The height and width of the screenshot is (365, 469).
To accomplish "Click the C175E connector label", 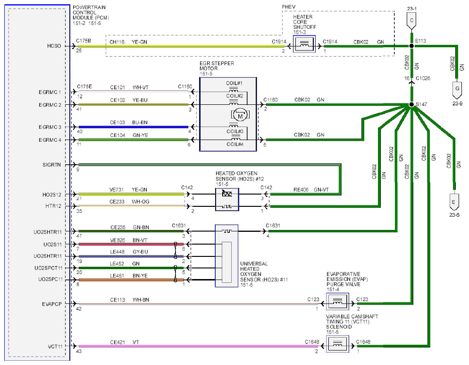I will pyautogui.click(x=84, y=86).
